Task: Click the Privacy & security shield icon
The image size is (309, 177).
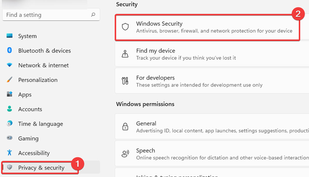Action: (9, 167)
